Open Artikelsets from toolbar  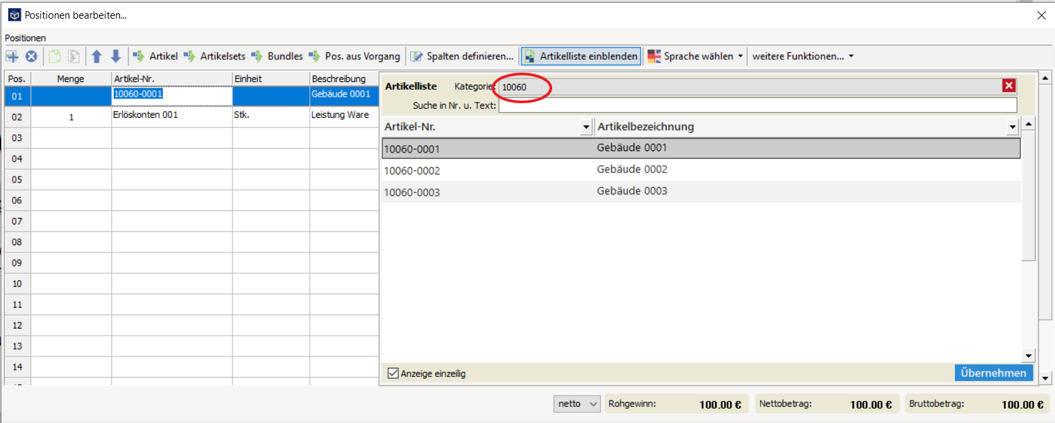(x=214, y=56)
